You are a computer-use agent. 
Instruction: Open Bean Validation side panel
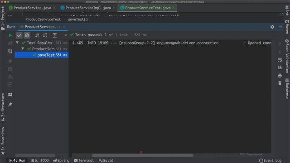point(287,56)
